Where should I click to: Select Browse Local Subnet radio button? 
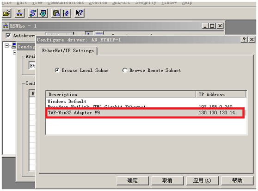pos(57,70)
